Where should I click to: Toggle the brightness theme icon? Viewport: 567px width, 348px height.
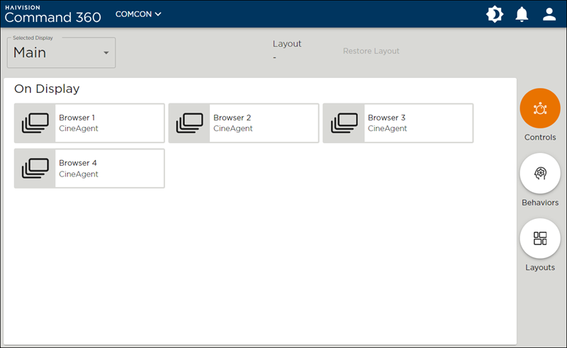click(x=494, y=14)
